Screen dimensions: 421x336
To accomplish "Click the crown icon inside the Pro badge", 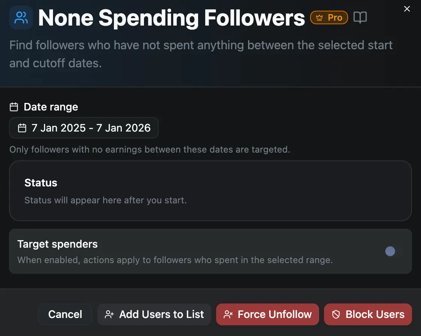I will coord(319,17).
